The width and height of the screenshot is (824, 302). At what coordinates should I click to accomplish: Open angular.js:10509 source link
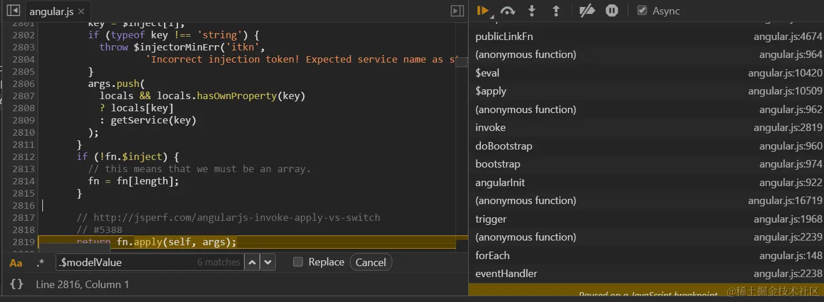point(785,91)
